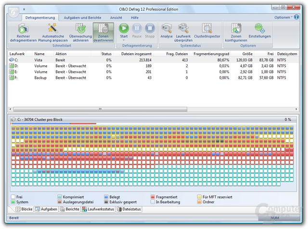Click System legend green swatch
The image size is (308, 229).
click(x=13, y=202)
